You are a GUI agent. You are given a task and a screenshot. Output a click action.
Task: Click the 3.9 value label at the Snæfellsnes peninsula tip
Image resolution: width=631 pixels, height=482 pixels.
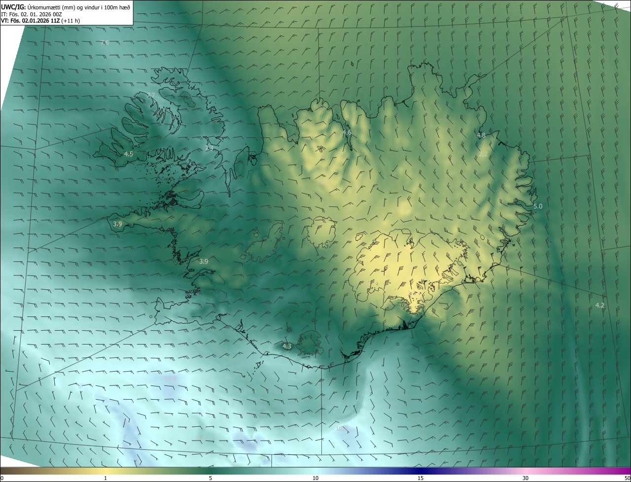(x=117, y=224)
